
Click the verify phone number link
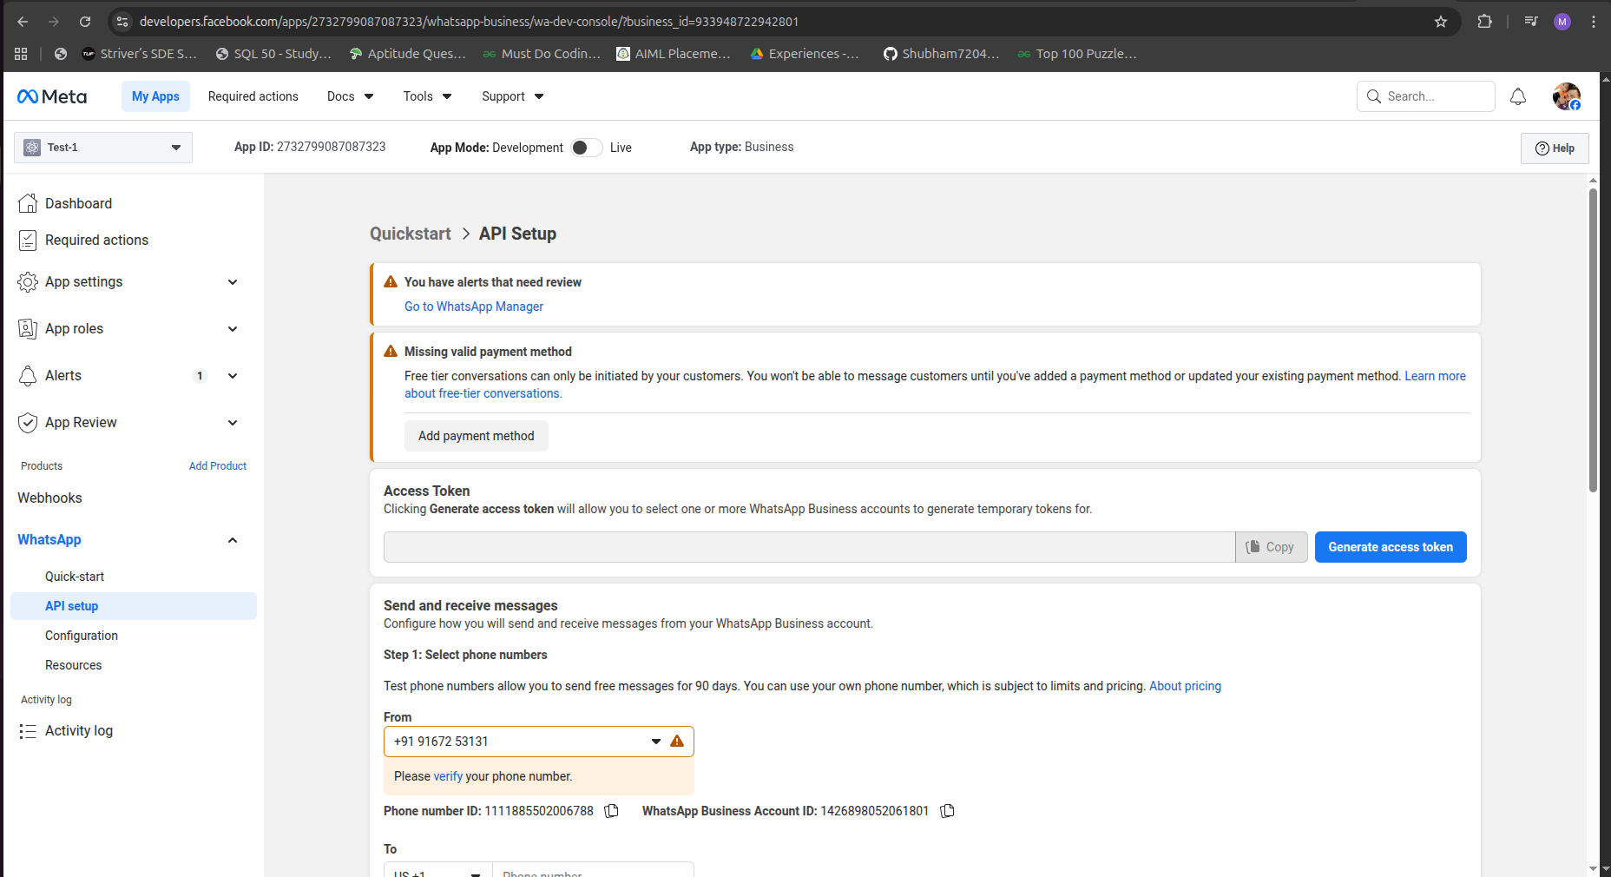pos(448,776)
